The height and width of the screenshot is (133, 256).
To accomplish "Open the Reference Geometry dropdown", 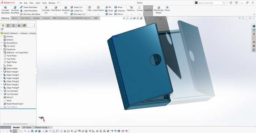I will pos(131,14).
